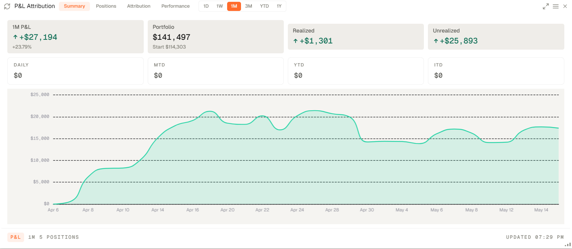
Task: Click the MTD $0 tile
Action: 216,71
